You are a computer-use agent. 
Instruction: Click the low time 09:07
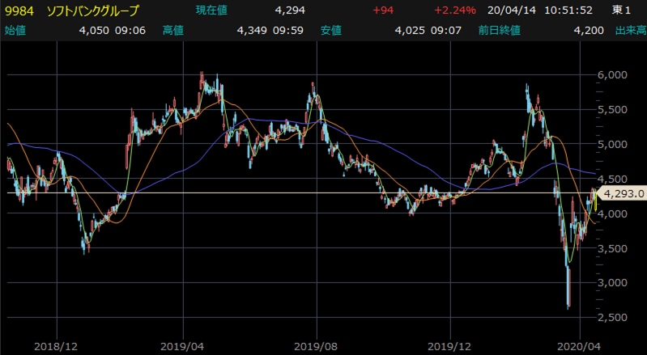click(446, 31)
